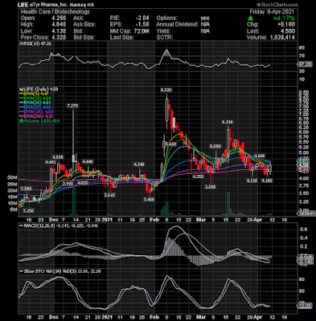Click the Friday 9-Apr-2021 date

tap(272, 12)
